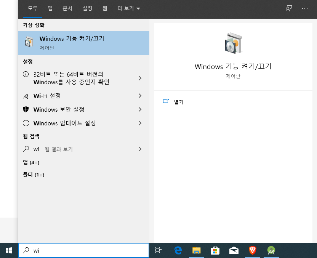Image resolution: width=317 pixels, height=258 pixels.
Task: Open Wi-Fi 설정 result
Action: tap(84, 96)
